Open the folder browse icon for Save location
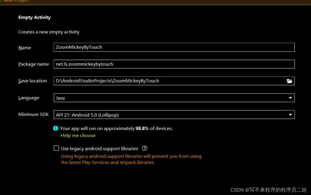Screen dimensions: 311x195 coord(290,81)
